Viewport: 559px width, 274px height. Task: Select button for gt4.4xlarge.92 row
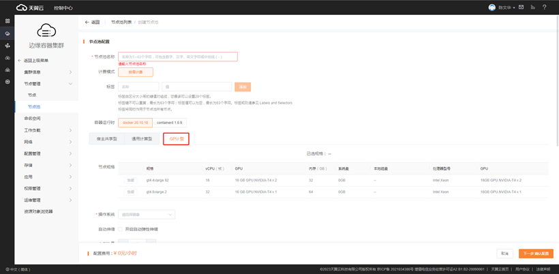[x=130, y=181]
